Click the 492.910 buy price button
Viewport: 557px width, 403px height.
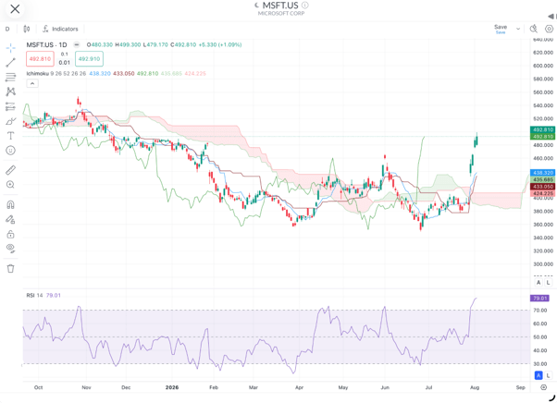(x=89, y=59)
